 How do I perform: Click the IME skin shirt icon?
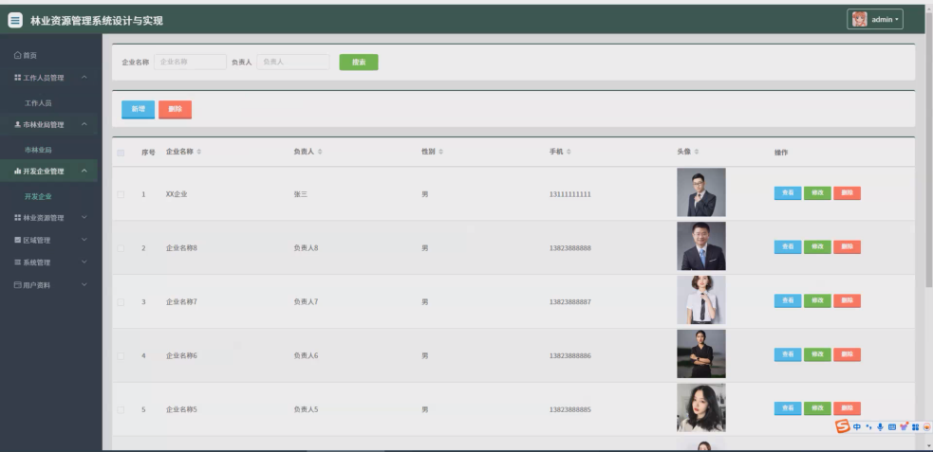[904, 427]
